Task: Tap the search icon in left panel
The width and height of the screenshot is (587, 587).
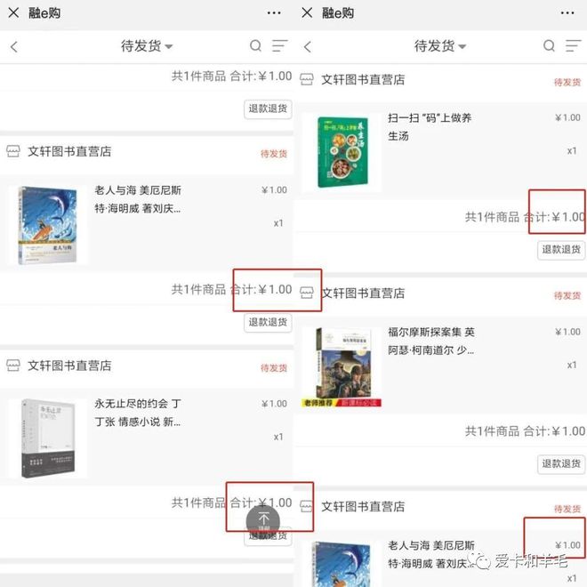Action: click(x=255, y=45)
